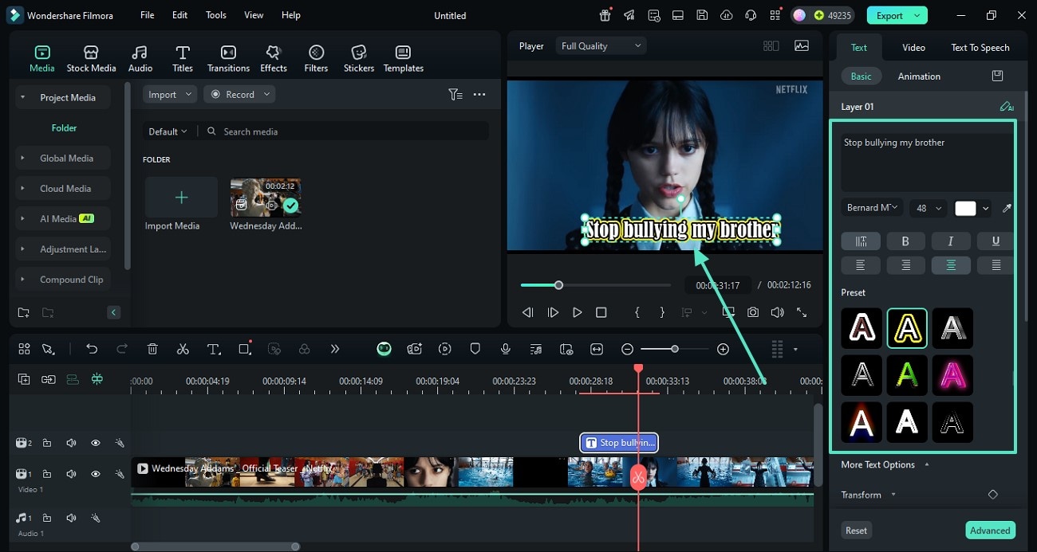Open the Import dropdown
Image resolution: width=1037 pixels, height=552 pixels.
pos(170,94)
